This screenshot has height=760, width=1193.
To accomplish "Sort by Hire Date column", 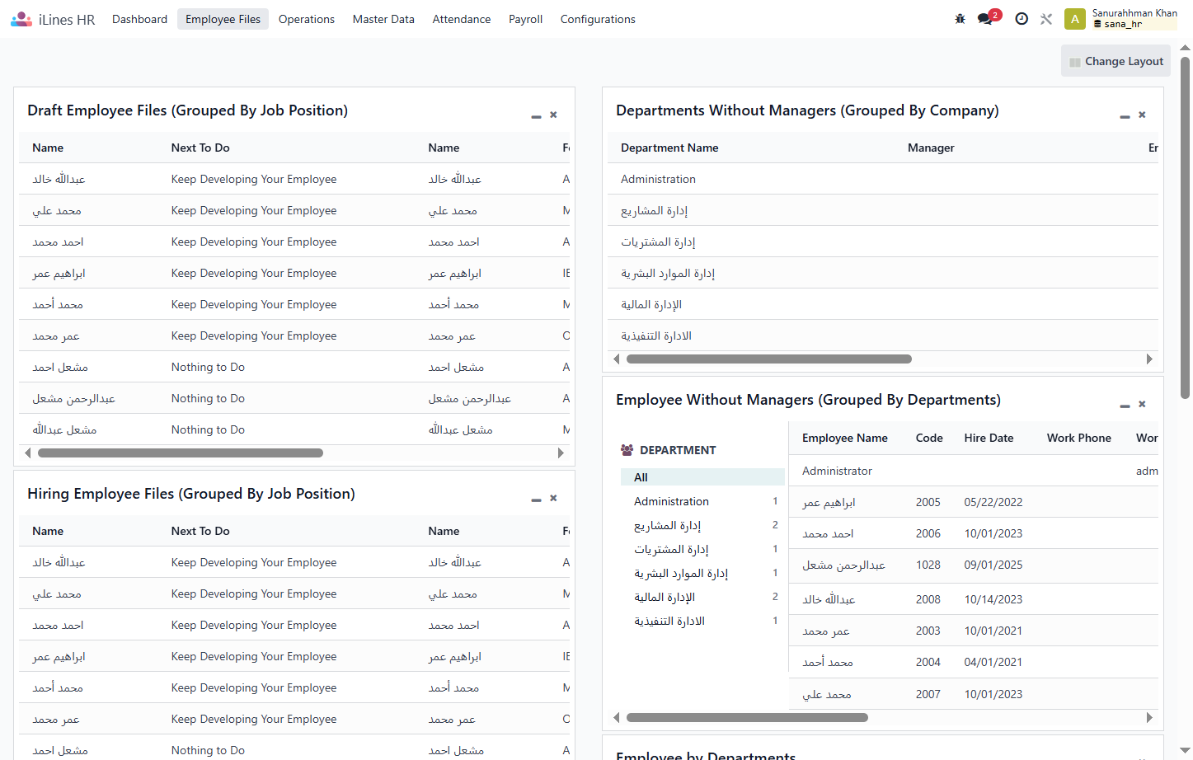I will pyautogui.click(x=989, y=438).
